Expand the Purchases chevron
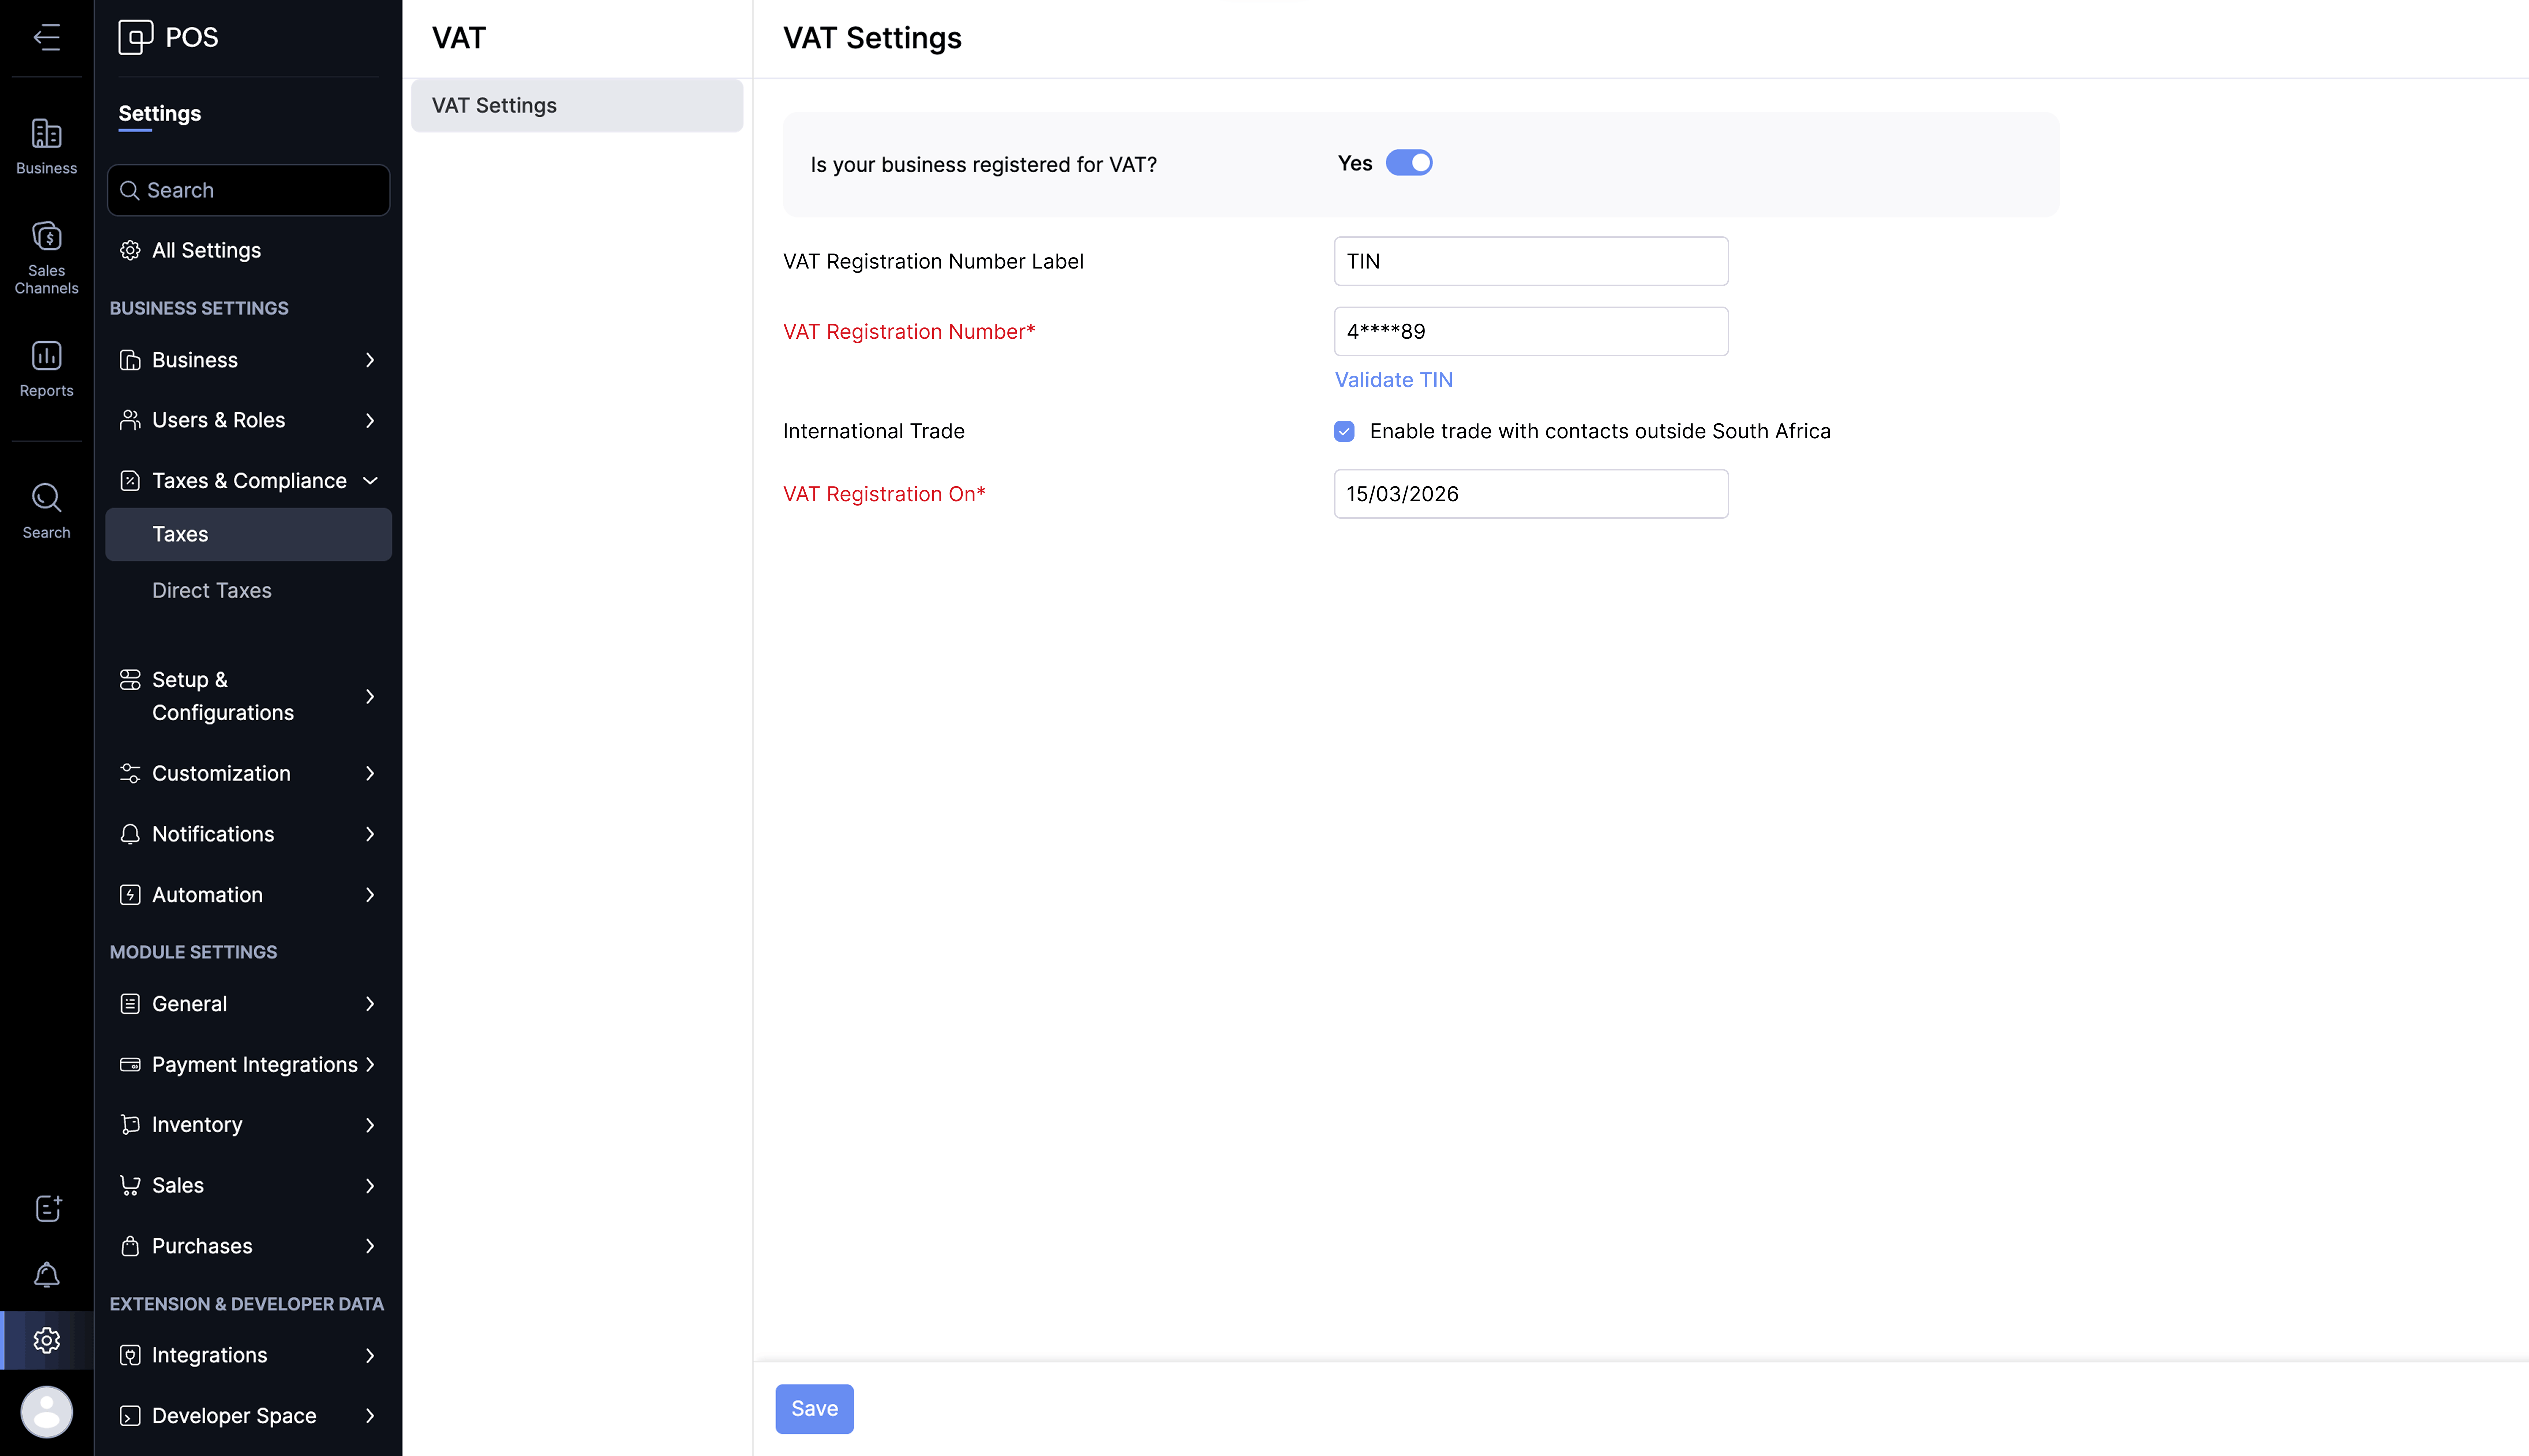The height and width of the screenshot is (1456, 2529). coord(370,1246)
